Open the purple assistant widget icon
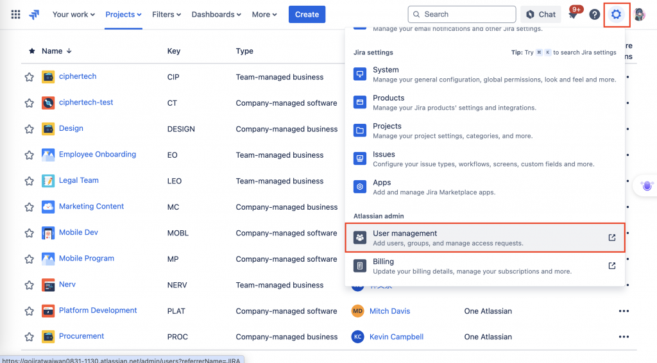Image resolution: width=657 pixels, height=363 pixels. pos(647,185)
